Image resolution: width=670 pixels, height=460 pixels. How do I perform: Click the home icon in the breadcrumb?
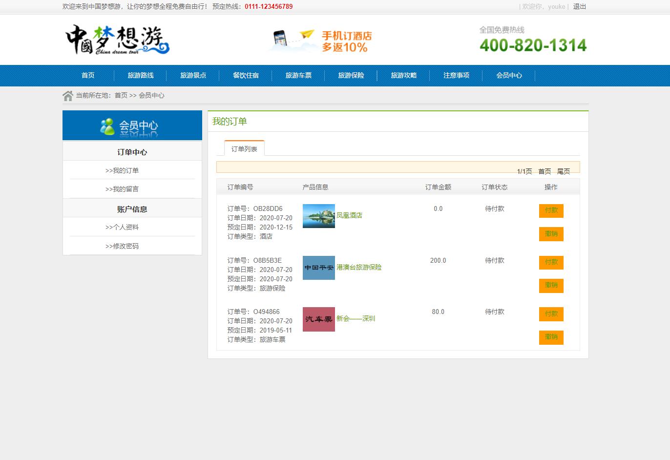coord(67,95)
